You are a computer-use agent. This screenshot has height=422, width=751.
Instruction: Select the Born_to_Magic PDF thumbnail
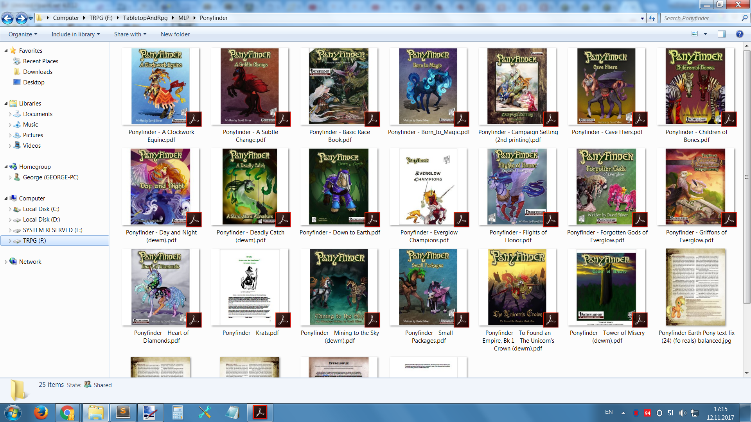click(428, 86)
